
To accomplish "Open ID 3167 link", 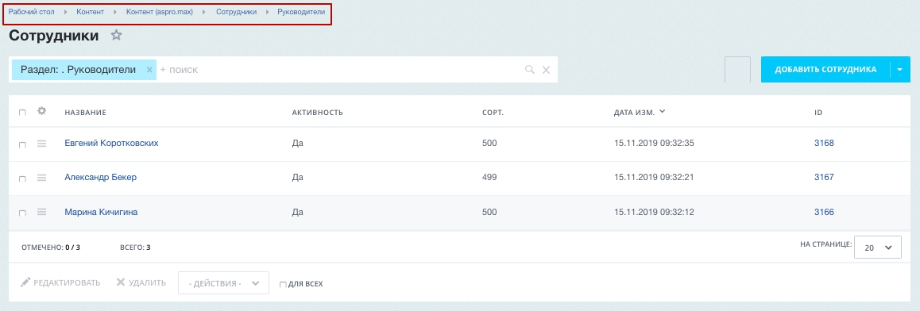I will coord(824,177).
